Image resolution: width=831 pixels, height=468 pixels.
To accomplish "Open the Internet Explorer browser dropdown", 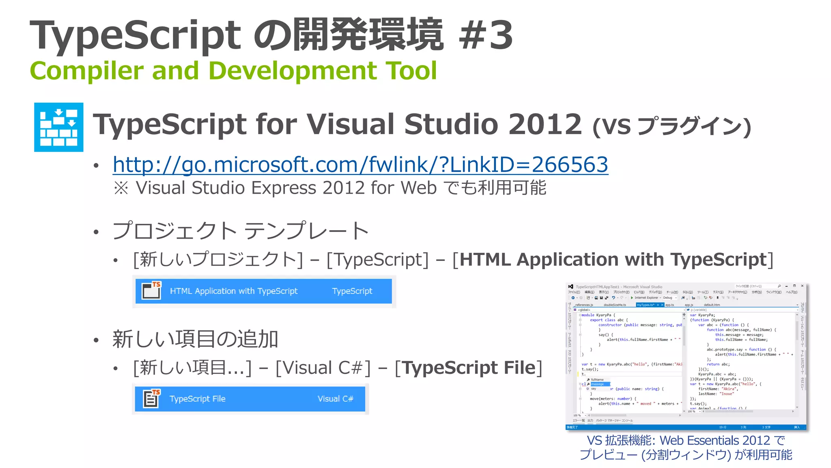I will (648, 298).
